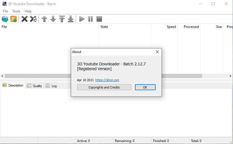Click the move to bottom icon
Image resolution: width=233 pixels, height=144 pixels.
71,19
